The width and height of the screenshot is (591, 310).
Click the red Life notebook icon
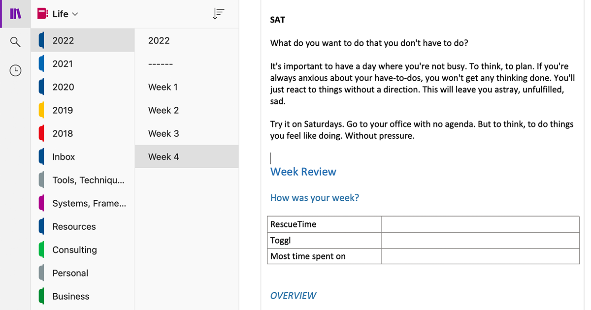pyautogui.click(x=43, y=14)
